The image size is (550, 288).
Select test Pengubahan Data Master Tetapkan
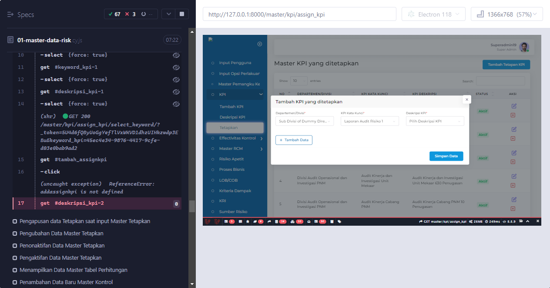[x=61, y=234]
